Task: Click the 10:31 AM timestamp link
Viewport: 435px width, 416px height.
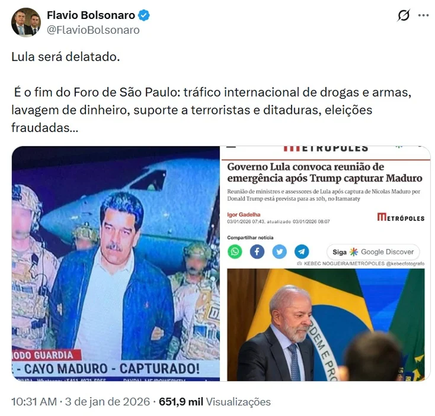Action: 34,401
